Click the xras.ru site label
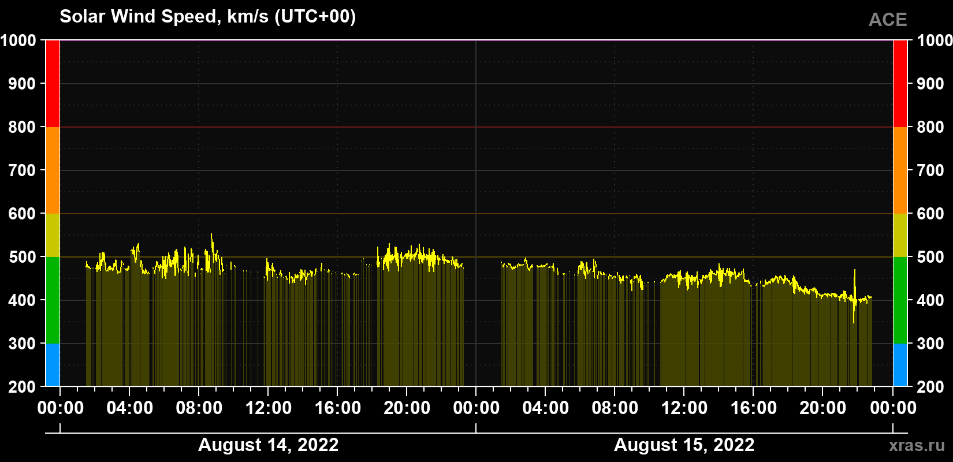953x462 pixels. [917, 445]
